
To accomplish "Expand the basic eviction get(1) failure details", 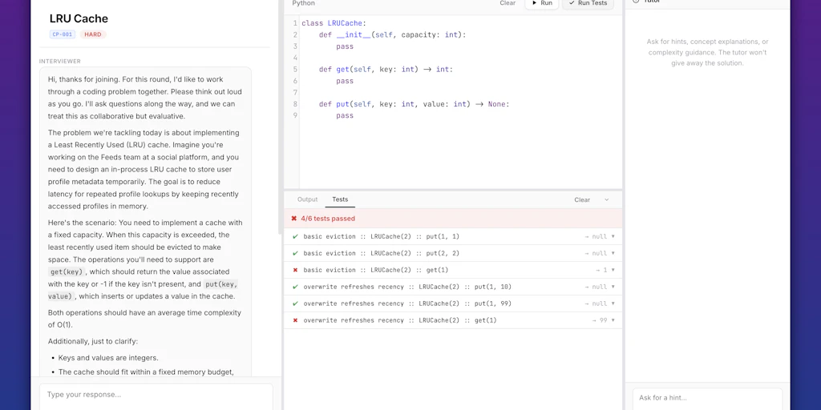I will 613,270.
